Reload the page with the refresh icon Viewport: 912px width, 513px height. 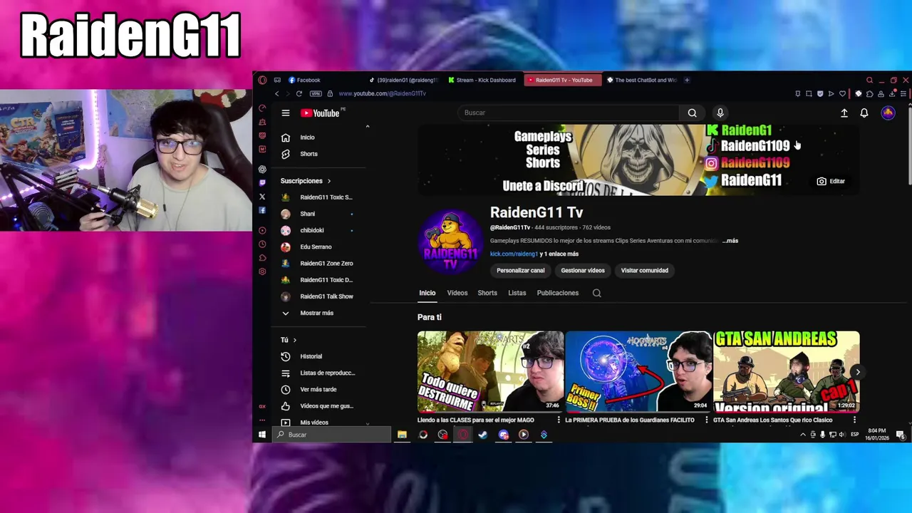(299, 93)
